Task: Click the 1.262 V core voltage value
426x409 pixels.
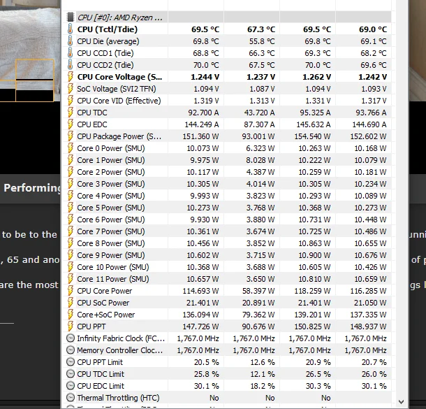Action: pyautogui.click(x=317, y=77)
